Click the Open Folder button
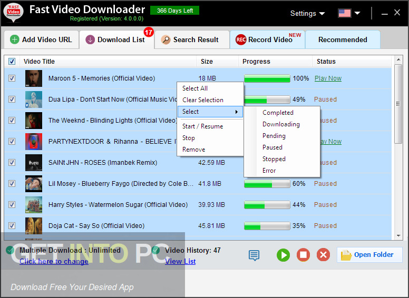 [x=369, y=255]
